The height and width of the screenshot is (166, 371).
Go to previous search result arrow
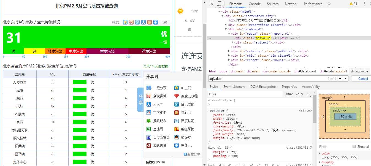coord(340,78)
